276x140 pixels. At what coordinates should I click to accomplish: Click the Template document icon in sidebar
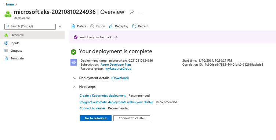pyautogui.click(x=6, y=58)
